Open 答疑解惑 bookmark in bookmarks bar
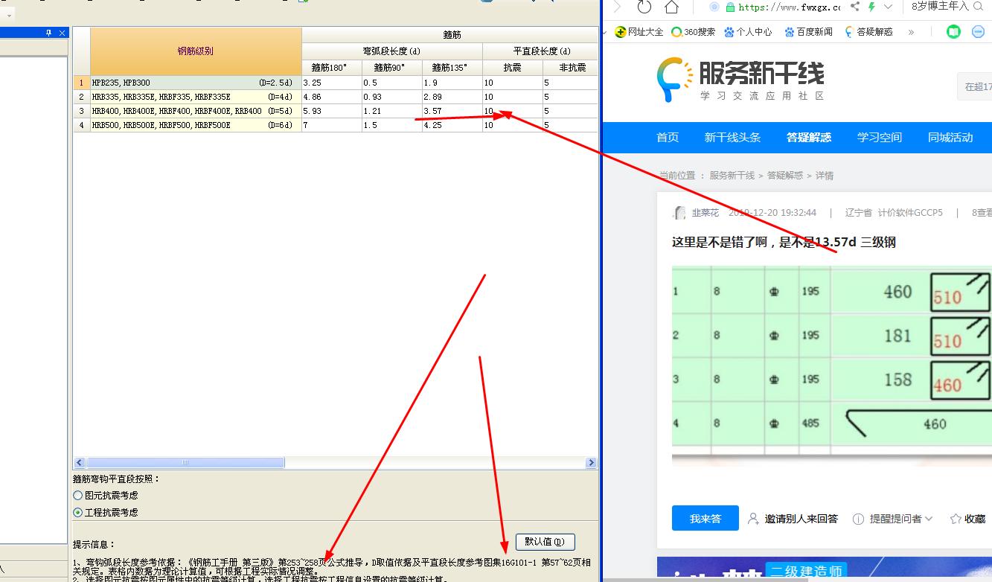The width and height of the screenshot is (992, 582). tap(868, 32)
